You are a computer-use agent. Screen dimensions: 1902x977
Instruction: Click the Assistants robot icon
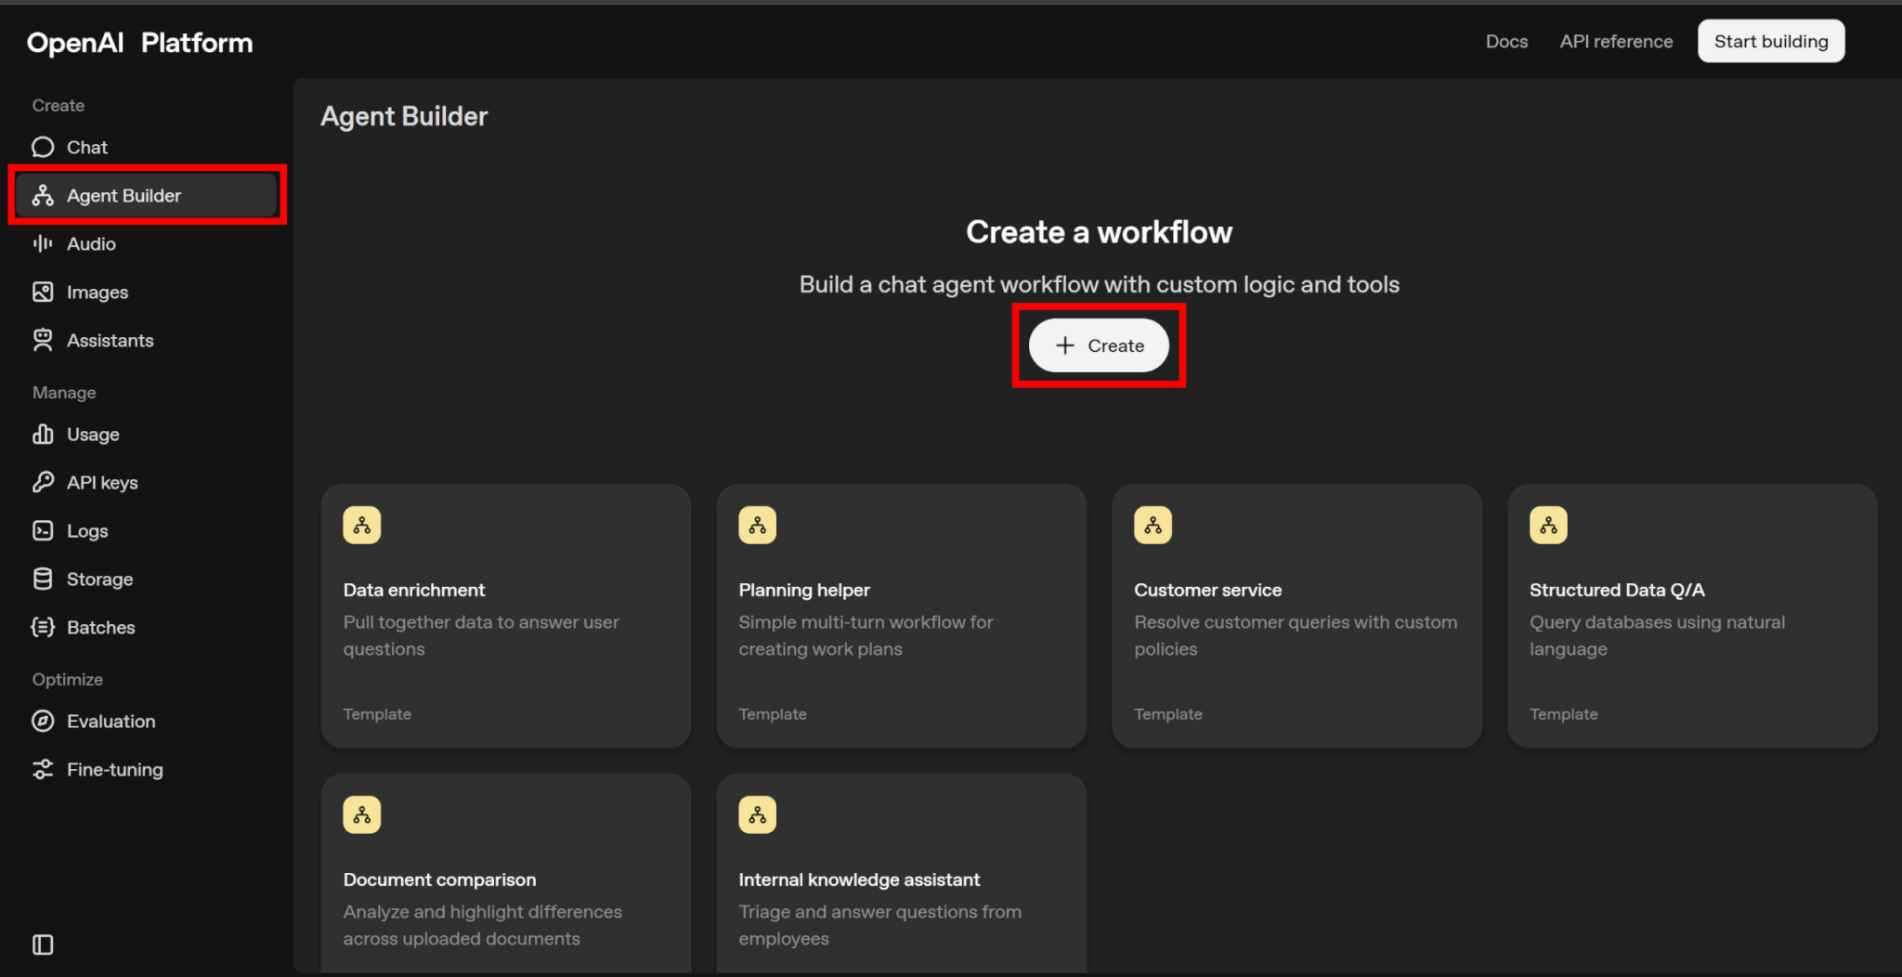point(43,341)
